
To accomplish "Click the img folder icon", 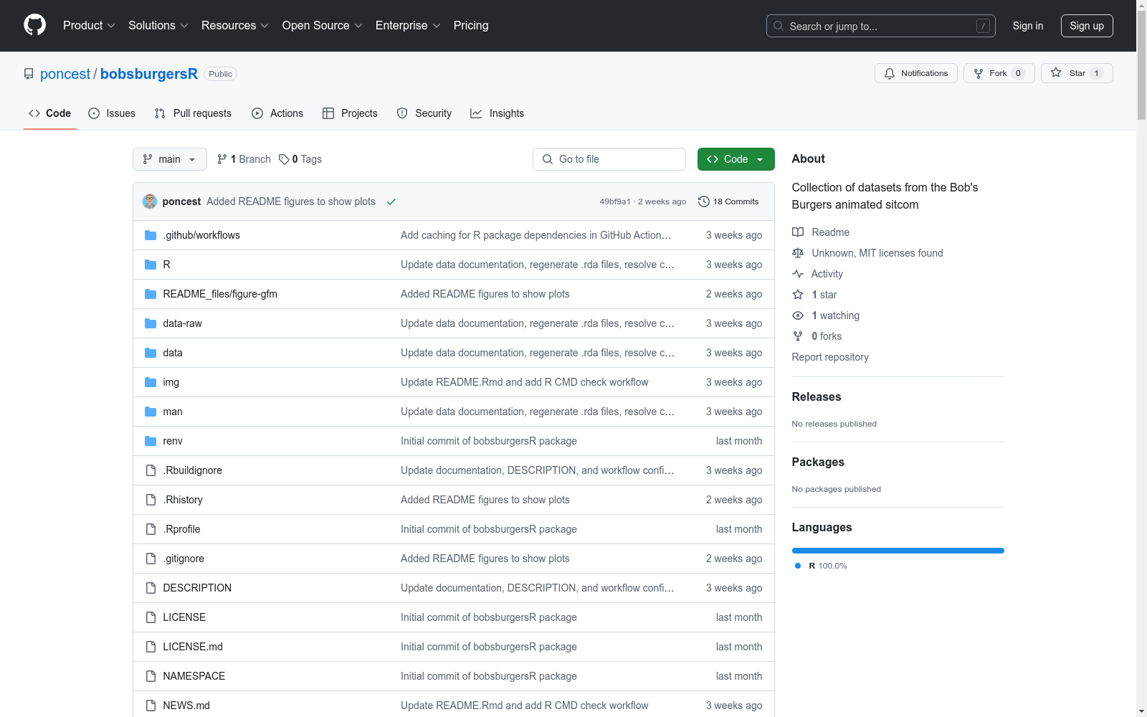I will click(x=151, y=382).
